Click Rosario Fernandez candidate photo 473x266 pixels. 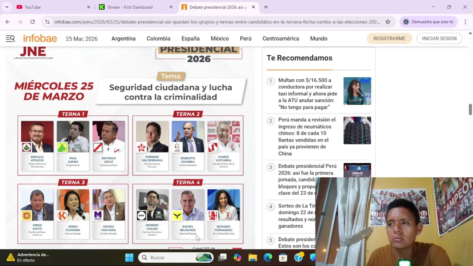[224, 205]
